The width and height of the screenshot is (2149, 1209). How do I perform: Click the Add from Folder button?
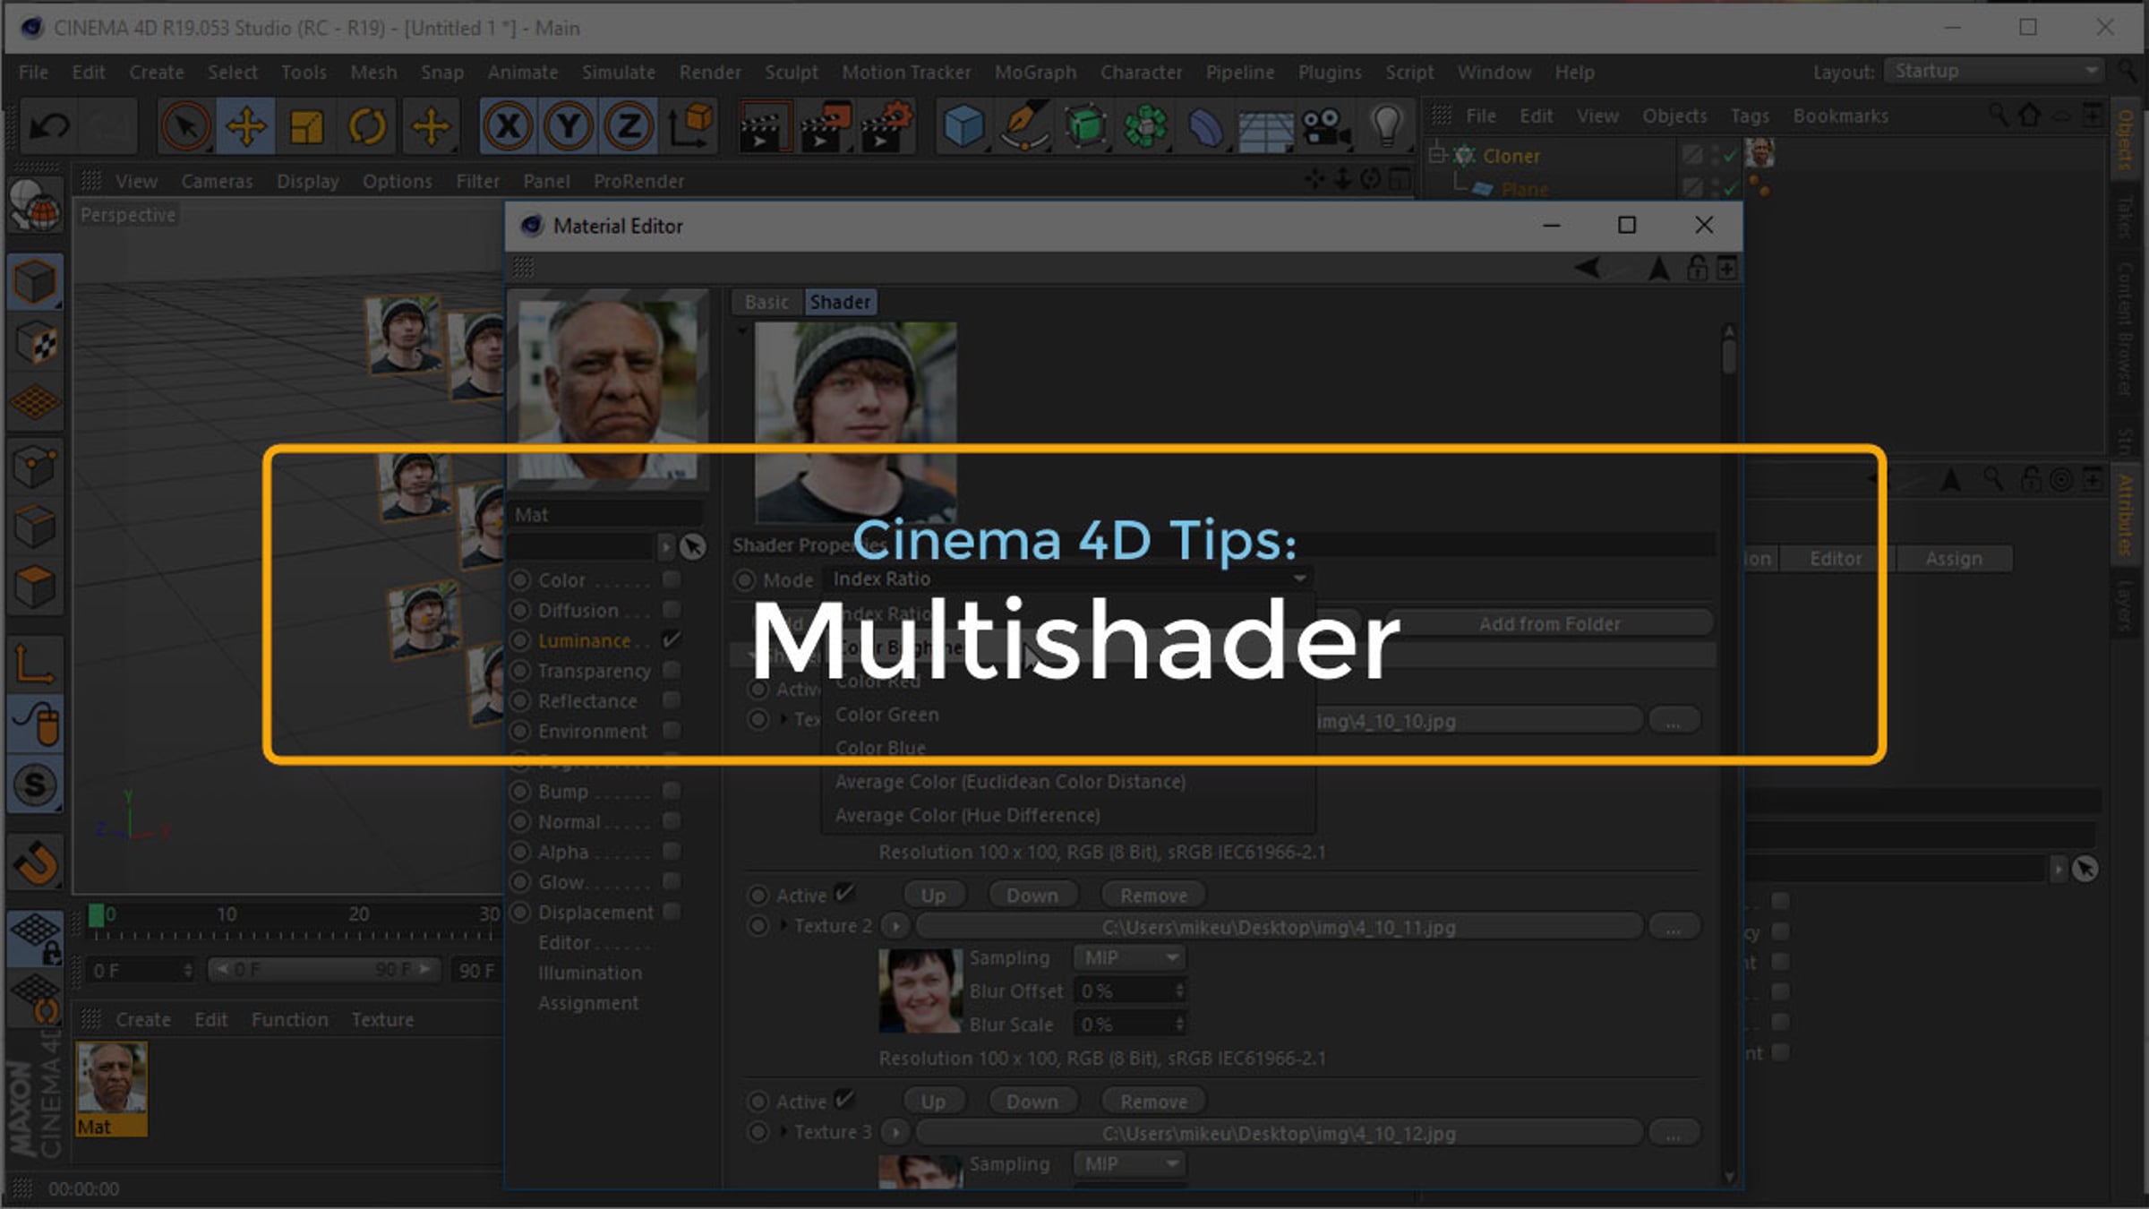pyautogui.click(x=1549, y=624)
